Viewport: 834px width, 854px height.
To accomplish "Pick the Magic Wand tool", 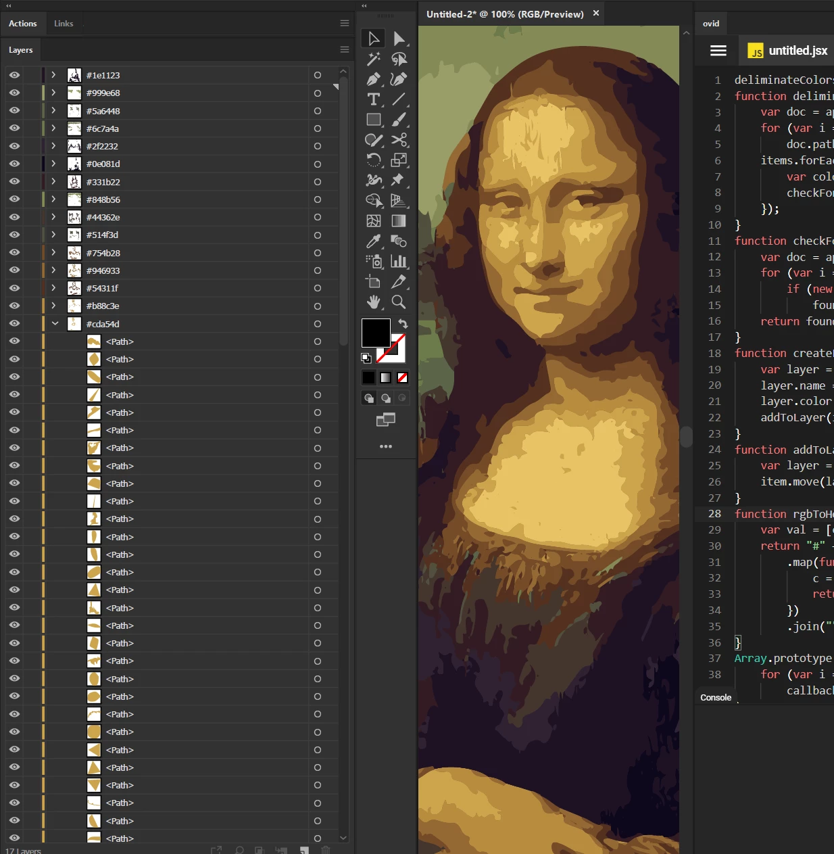I will click(x=373, y=59).
